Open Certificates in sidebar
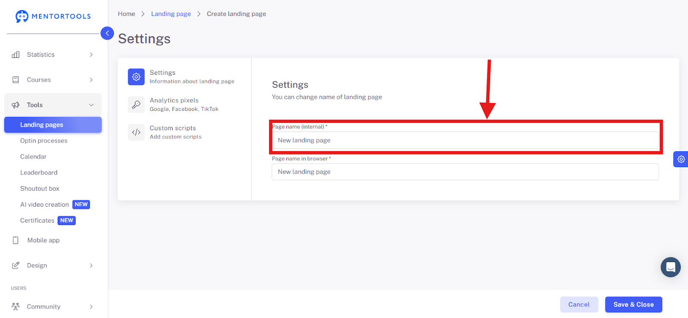 [x=37, y=220]
